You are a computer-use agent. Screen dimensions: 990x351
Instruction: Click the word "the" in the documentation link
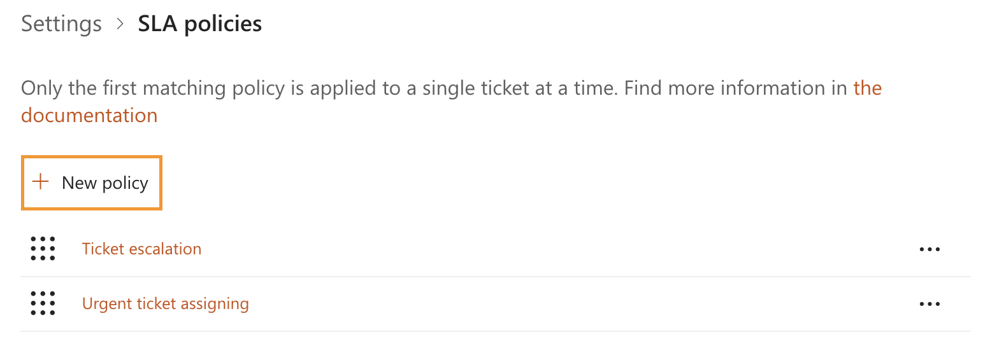point(867,87)
